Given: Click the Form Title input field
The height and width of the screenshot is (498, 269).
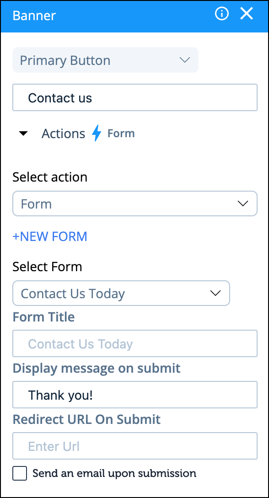Looking at the screenshot, I should [x=135, y=344].
